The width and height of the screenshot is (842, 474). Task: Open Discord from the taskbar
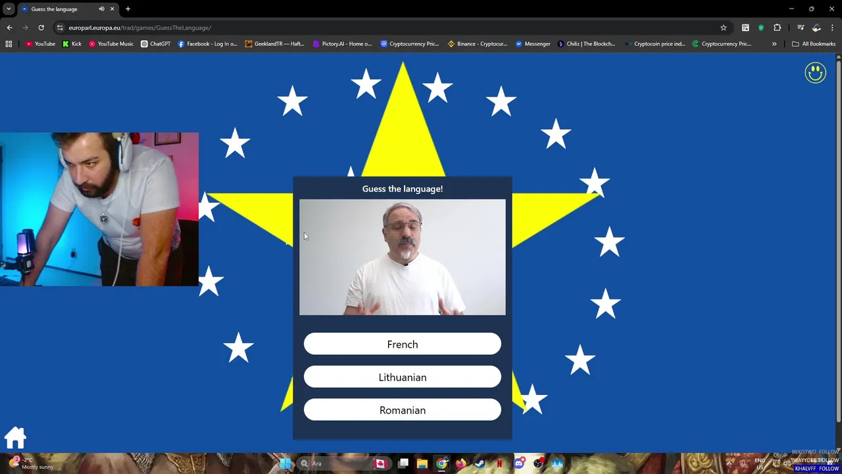pyautogui.click(x=519, y=463)
